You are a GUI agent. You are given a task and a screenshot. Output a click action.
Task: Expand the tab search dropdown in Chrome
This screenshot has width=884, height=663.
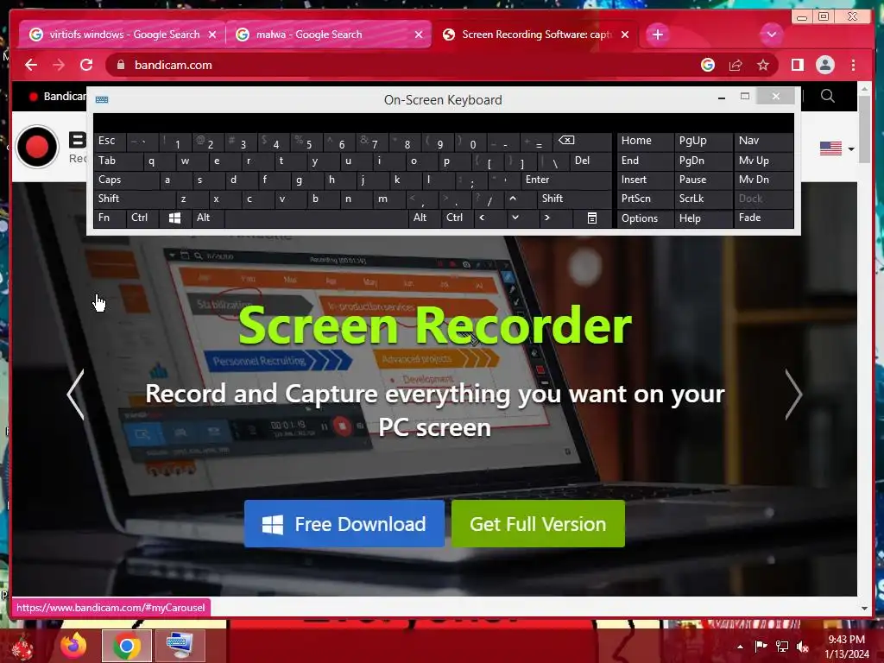771,35
